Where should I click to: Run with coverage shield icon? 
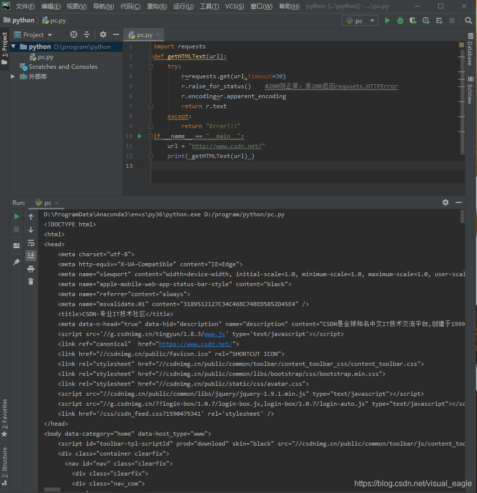413,20
